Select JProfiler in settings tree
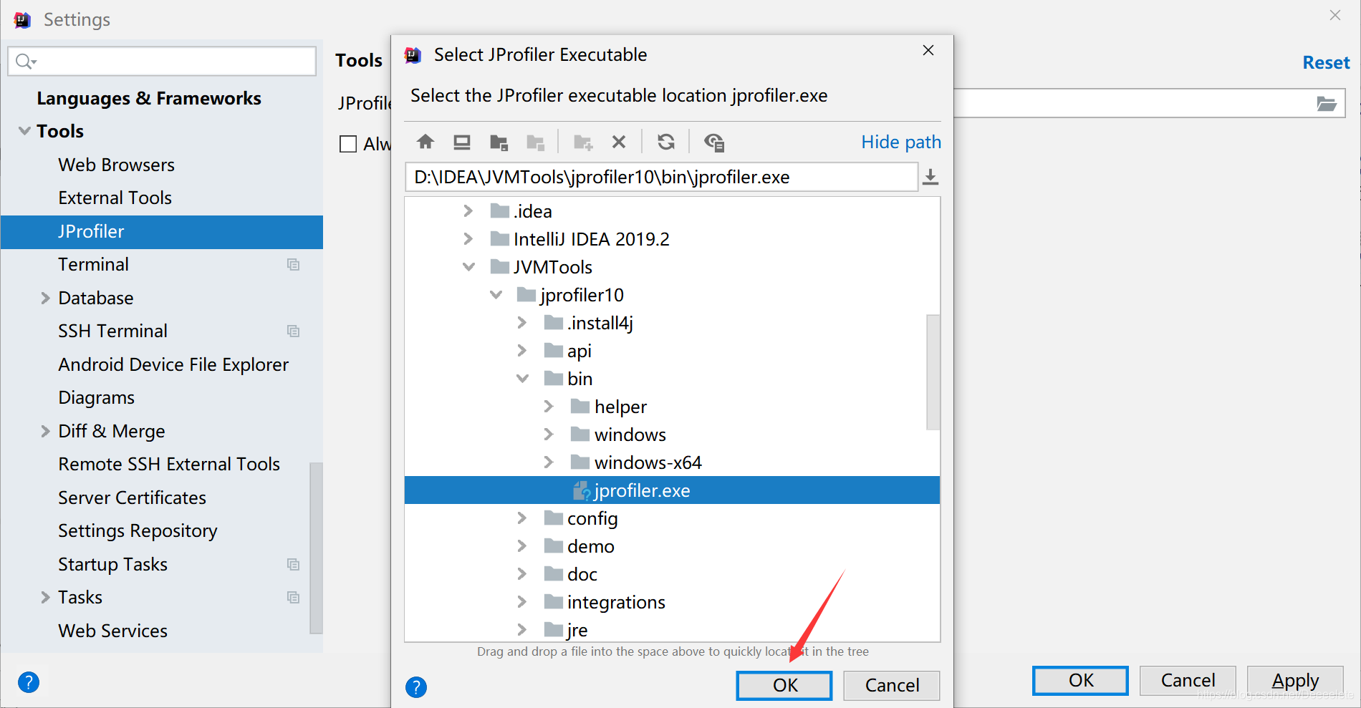Viewport: 1361px width, 708px height. [x=162, y=231]
